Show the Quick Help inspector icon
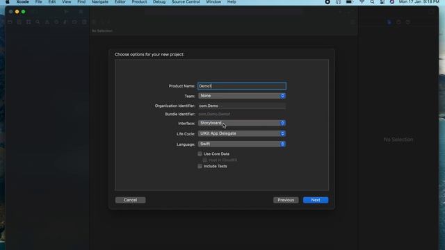Viewport: 445px width, 250px height. coord(408,22)
